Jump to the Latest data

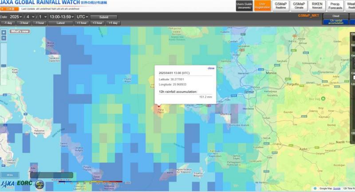60,23
